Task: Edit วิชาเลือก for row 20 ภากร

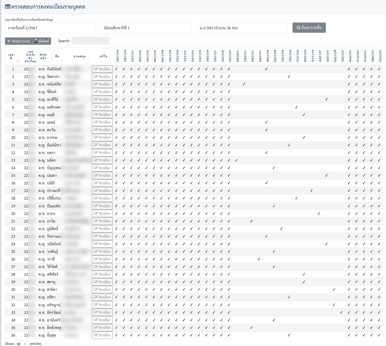Action: tap(102, 213)
